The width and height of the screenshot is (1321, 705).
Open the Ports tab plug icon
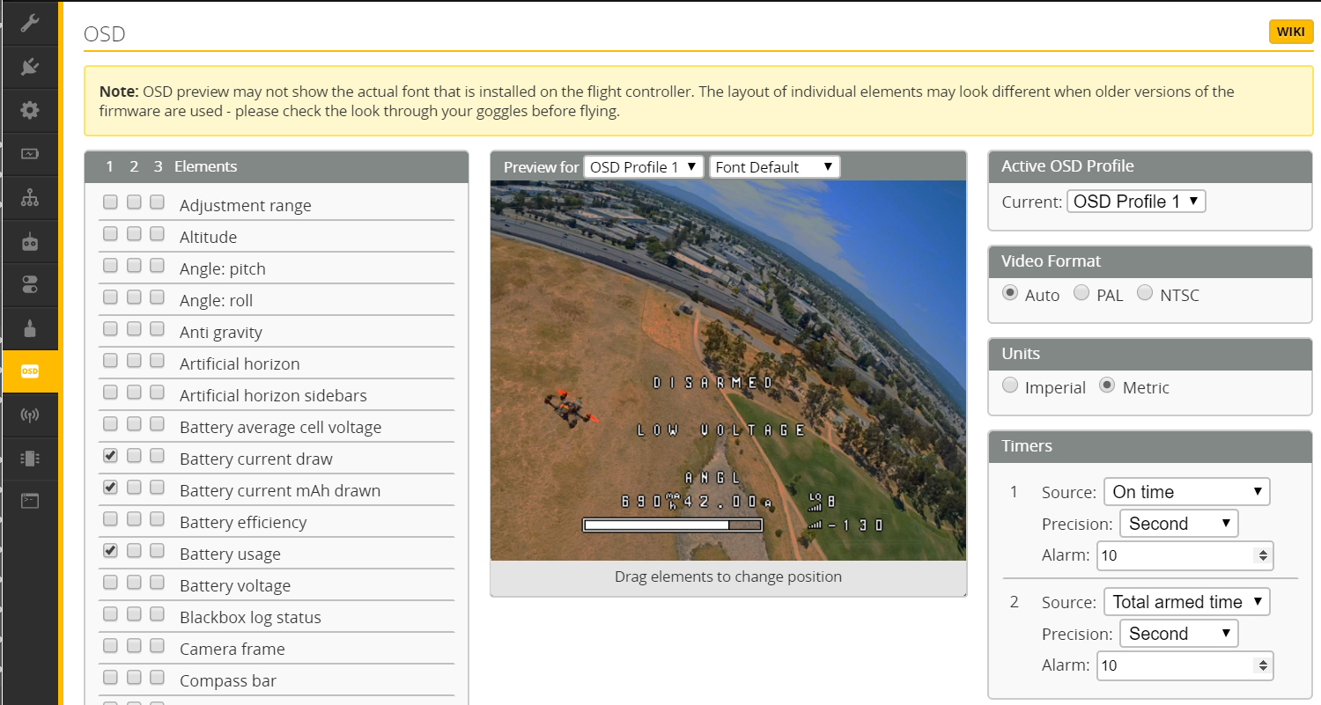30,67
